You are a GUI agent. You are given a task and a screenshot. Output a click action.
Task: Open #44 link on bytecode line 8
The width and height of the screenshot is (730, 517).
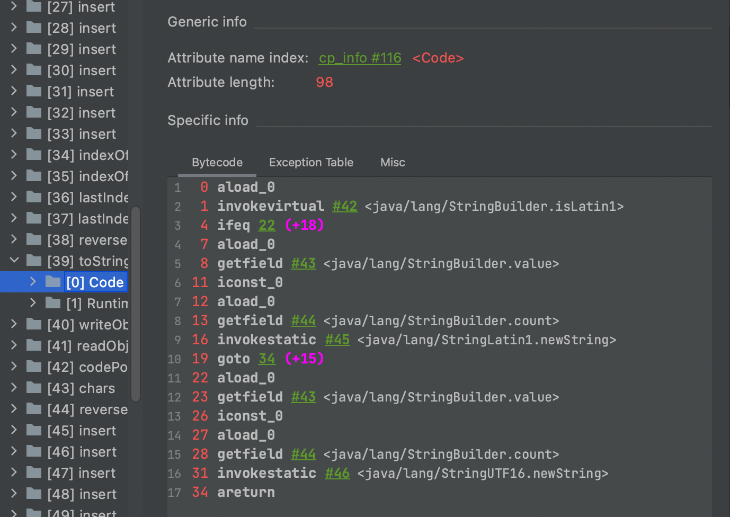click(x=304, y=320)
